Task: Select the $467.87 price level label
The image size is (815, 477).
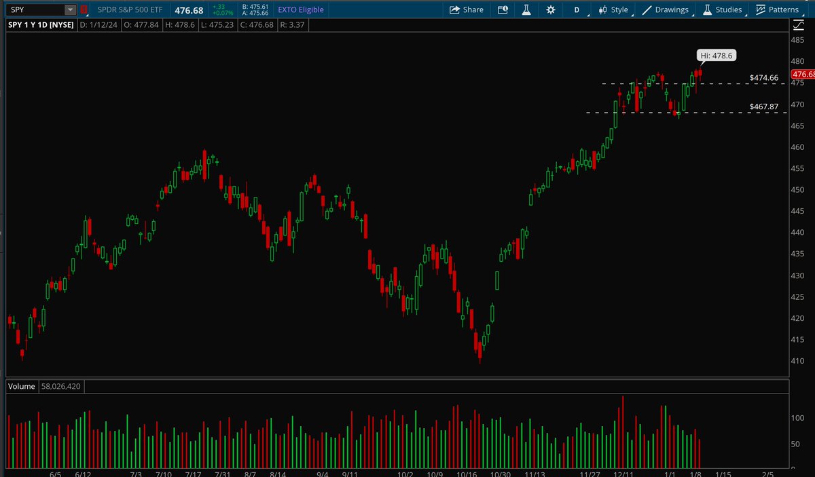Action: click(x=763, y=107)
